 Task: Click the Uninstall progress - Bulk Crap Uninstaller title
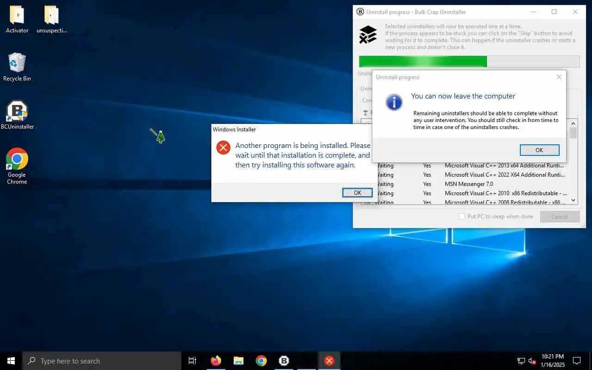[416, 12]
